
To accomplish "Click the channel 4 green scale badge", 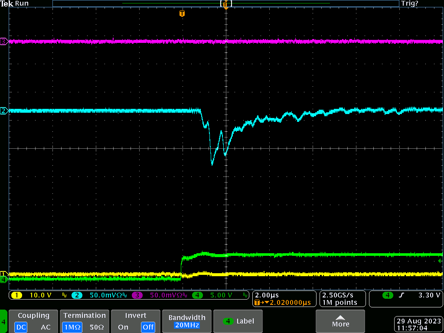I will (197, 295).
